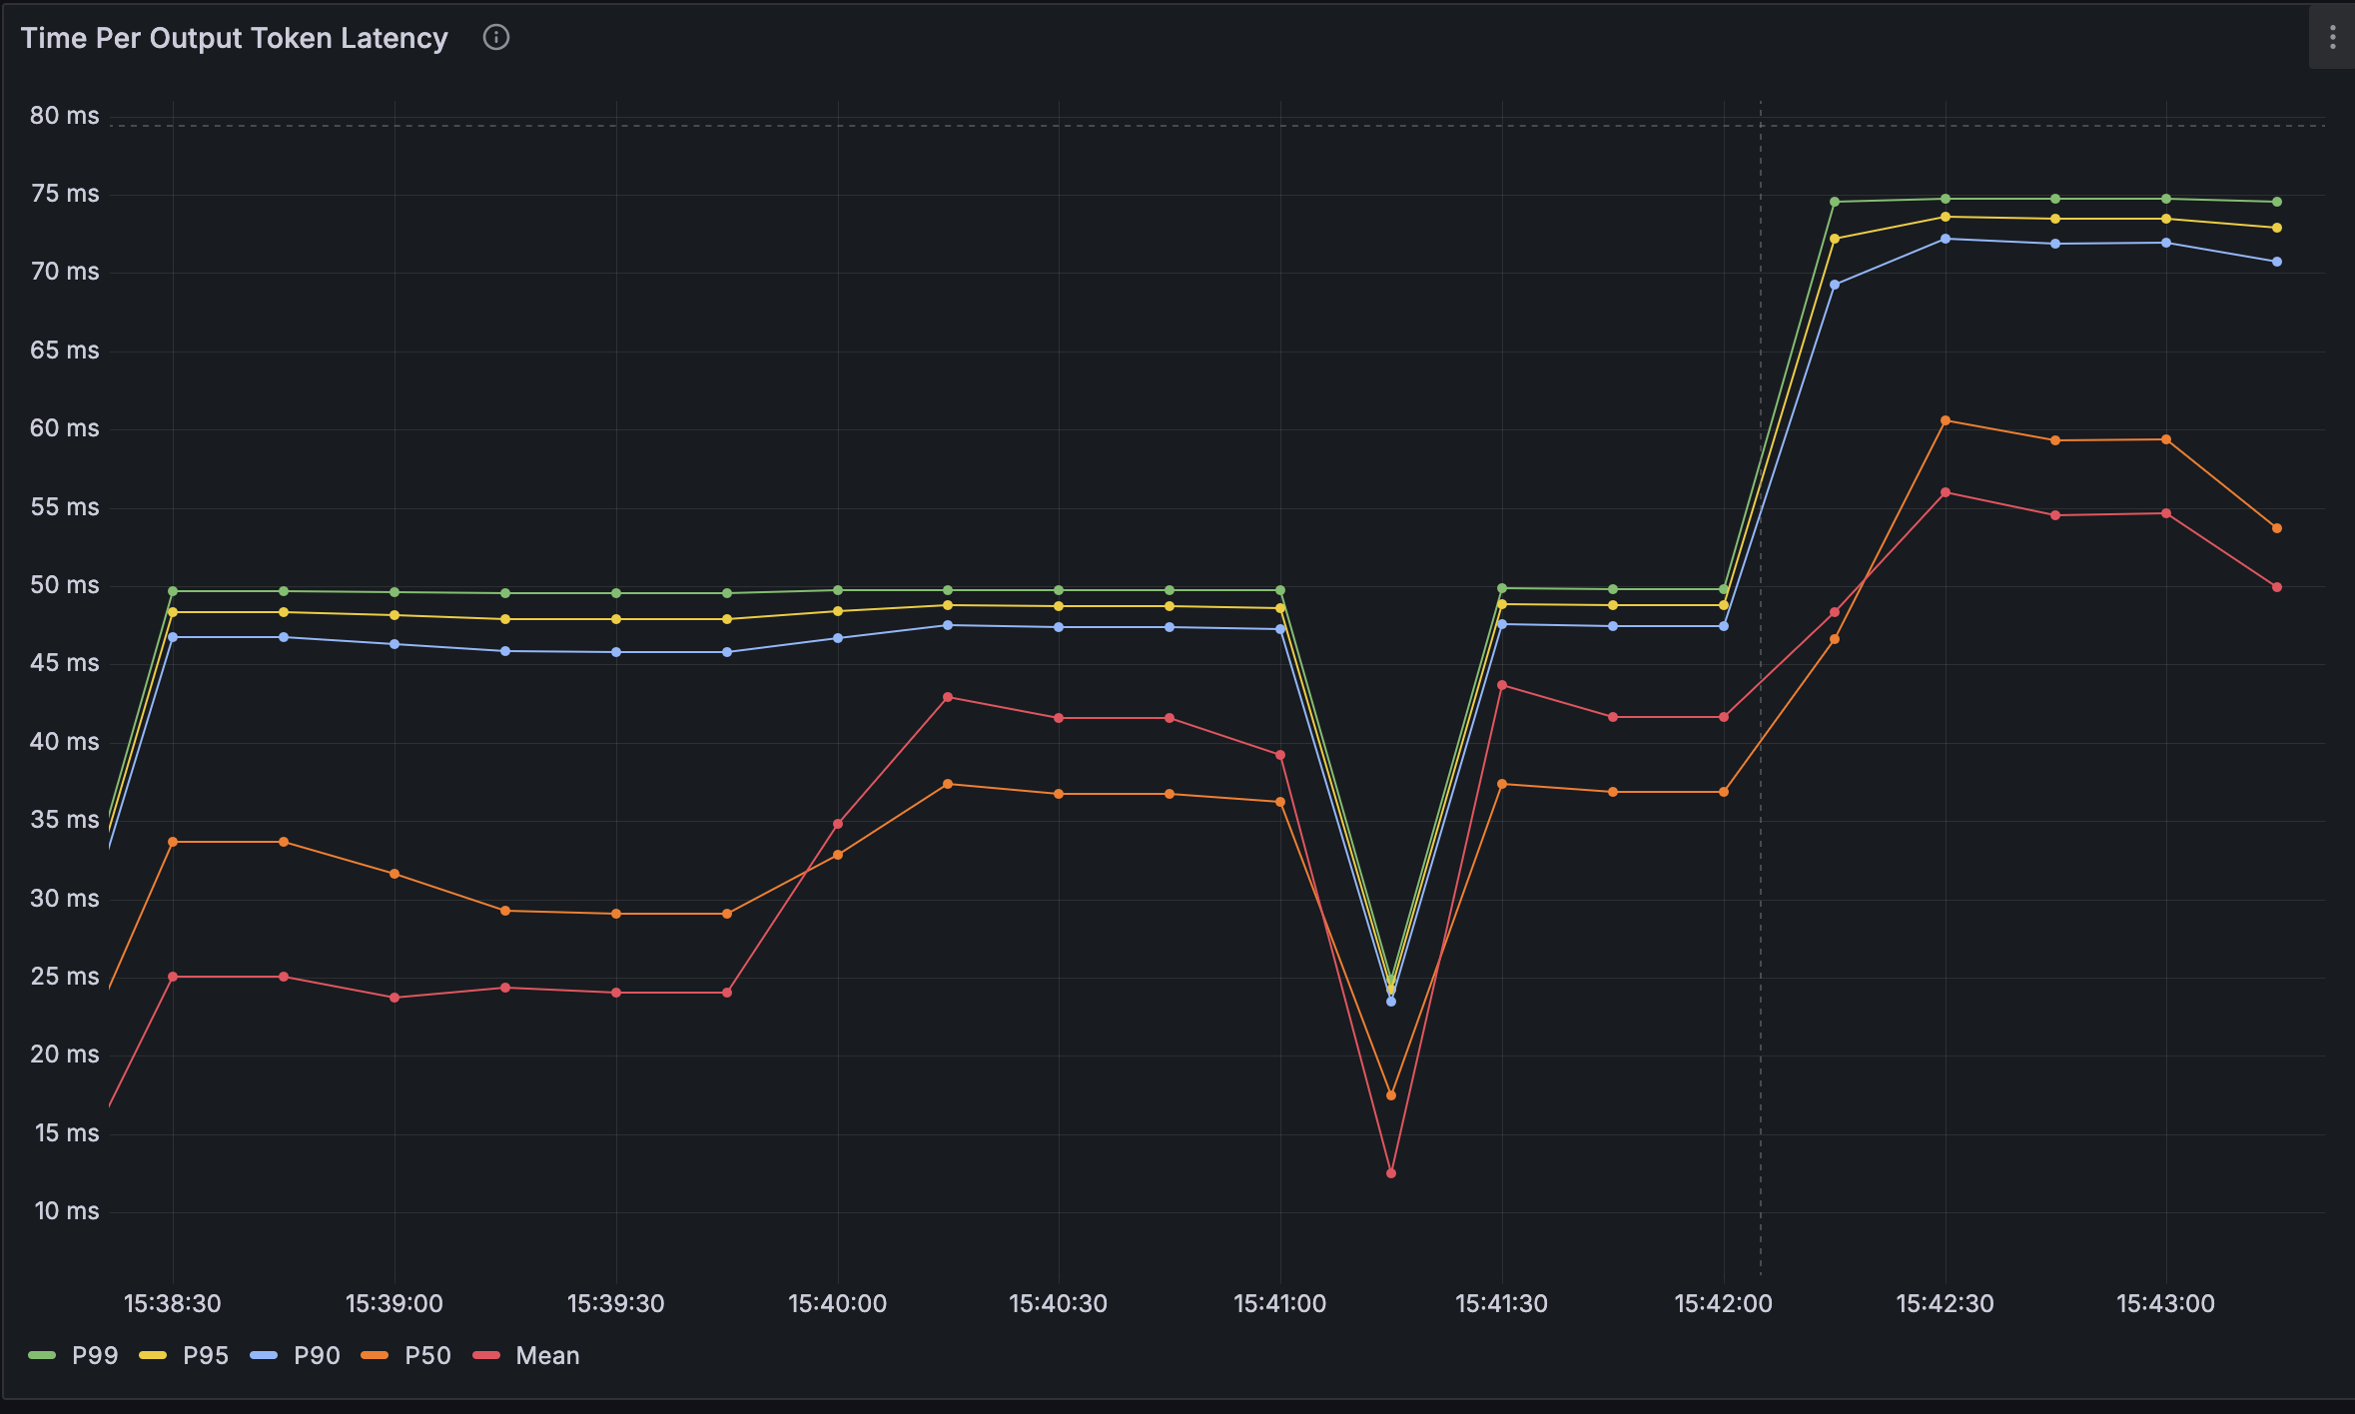Click red Mean legend color swatch
Viewport: 2355px width, 1414px height.
pyautogui.click(x=486, y=1355)
